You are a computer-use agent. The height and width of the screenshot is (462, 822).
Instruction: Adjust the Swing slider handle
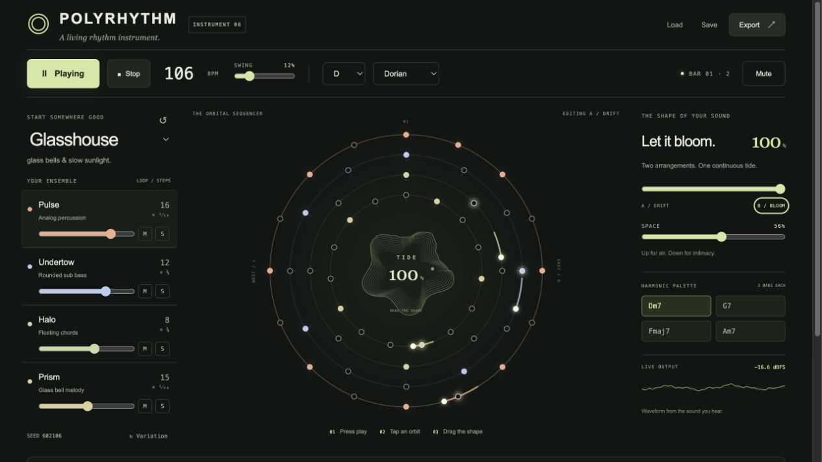click(x=249, y=76)
